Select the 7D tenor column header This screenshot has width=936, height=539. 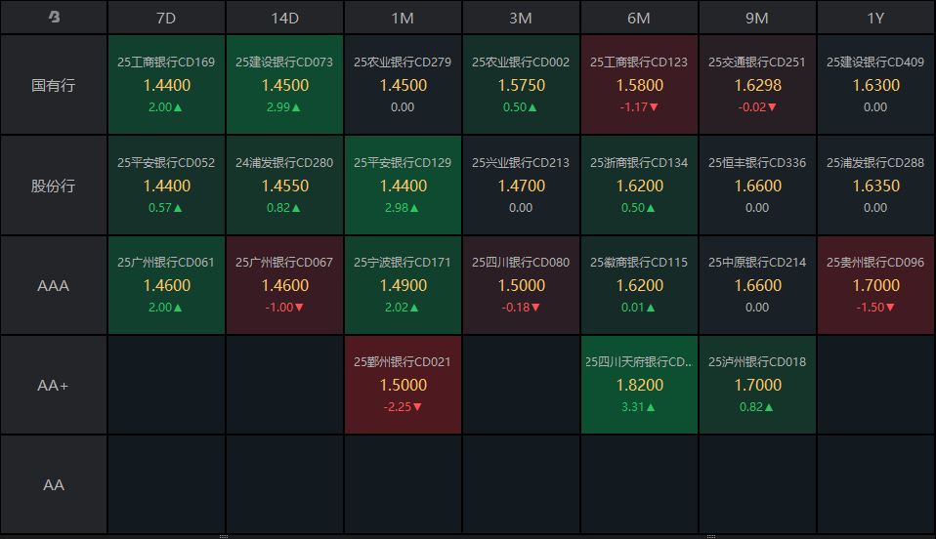(166, 18)
